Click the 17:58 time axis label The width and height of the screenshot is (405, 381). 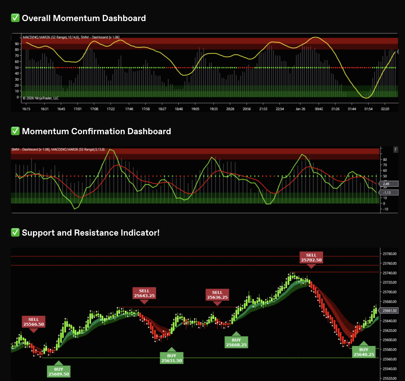(146, 109)
